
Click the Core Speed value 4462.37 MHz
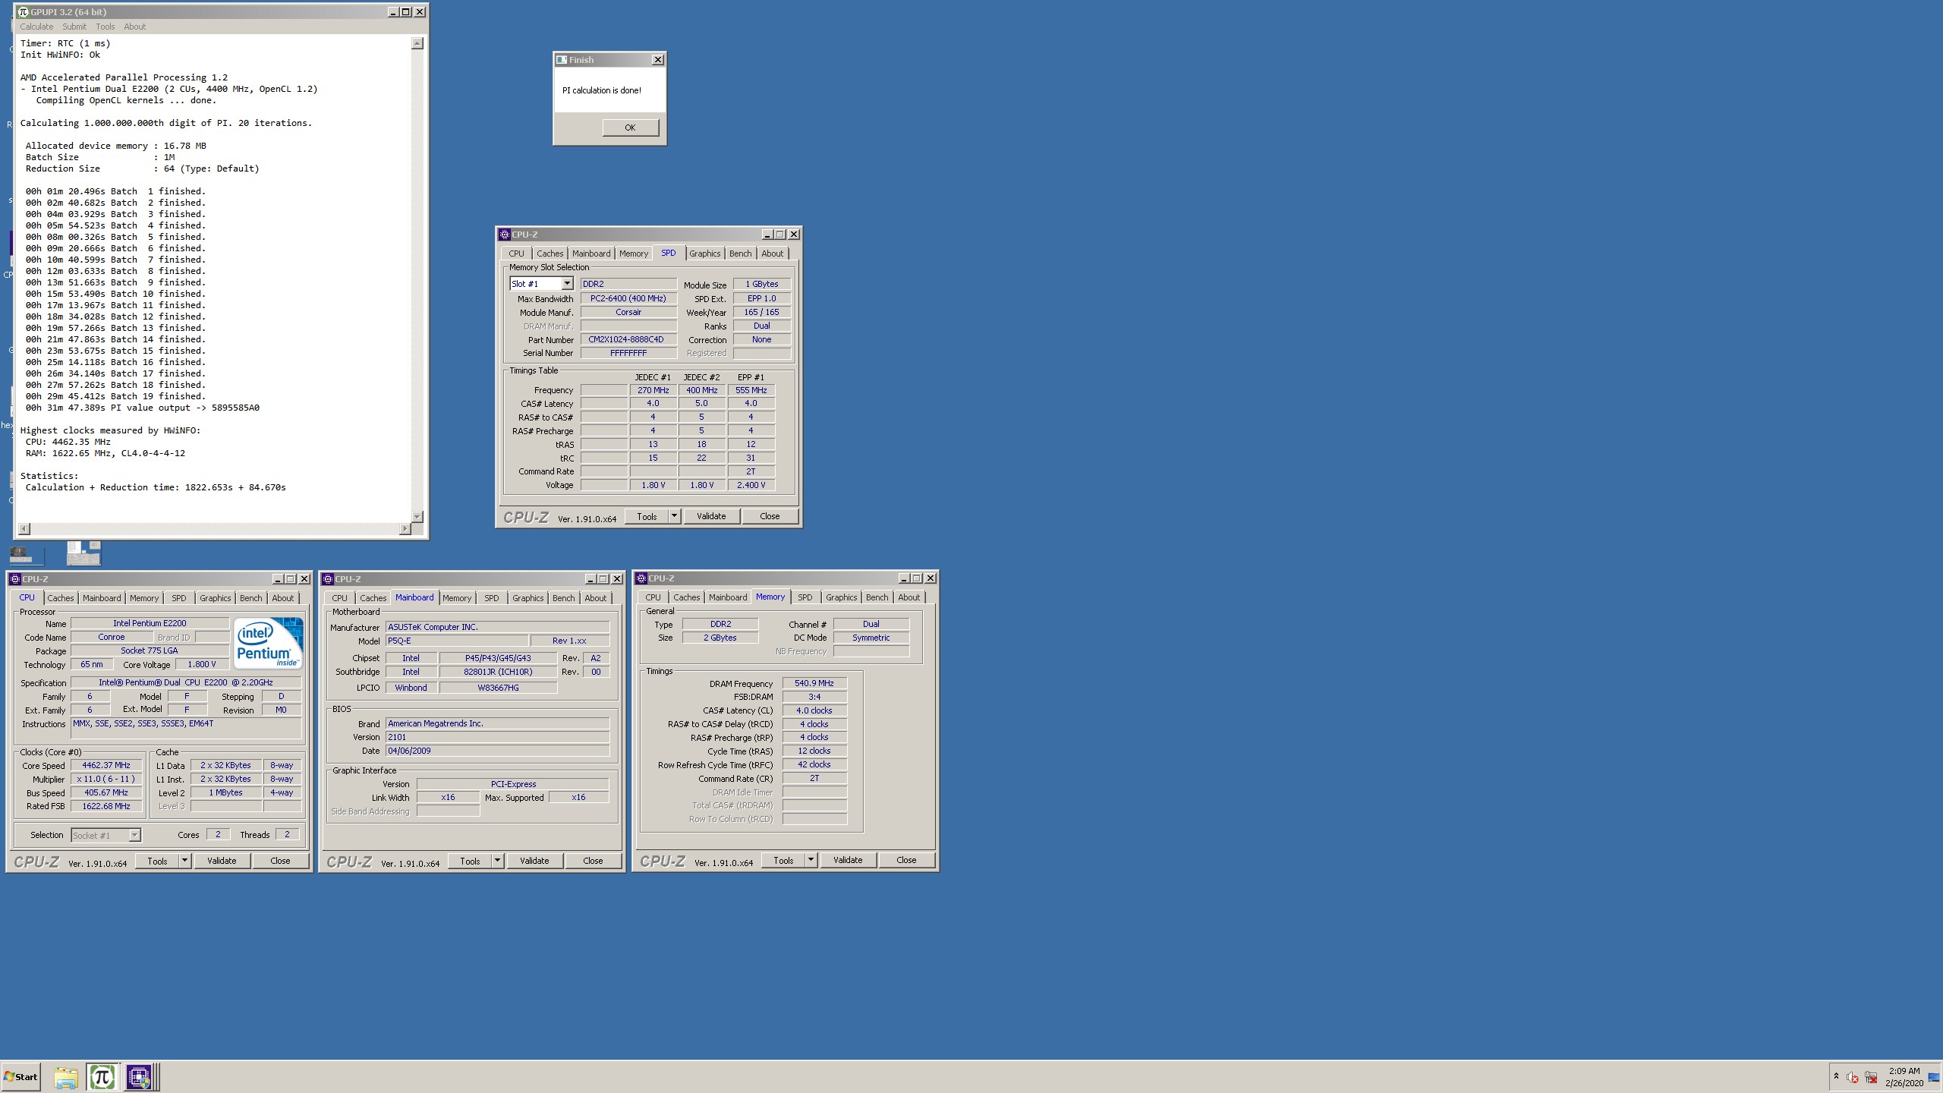click(106, 765)
